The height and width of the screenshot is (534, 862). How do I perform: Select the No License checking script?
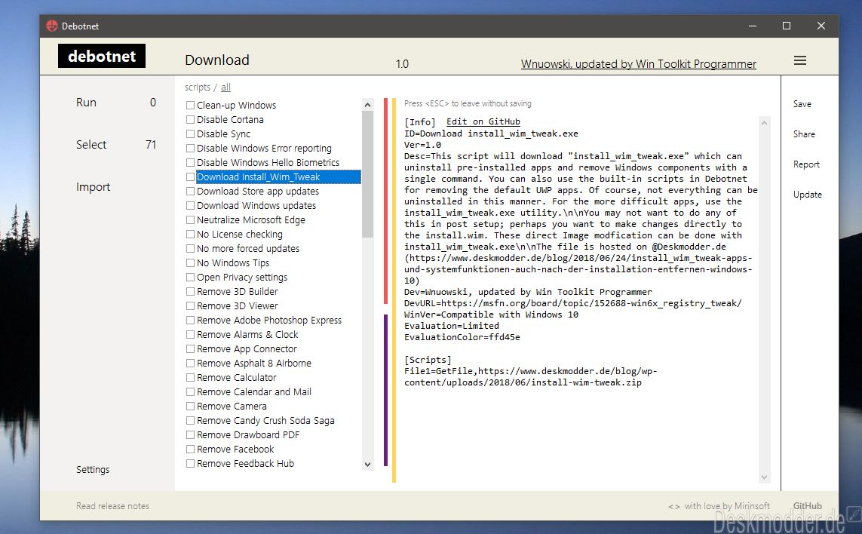tap(239, 234)
